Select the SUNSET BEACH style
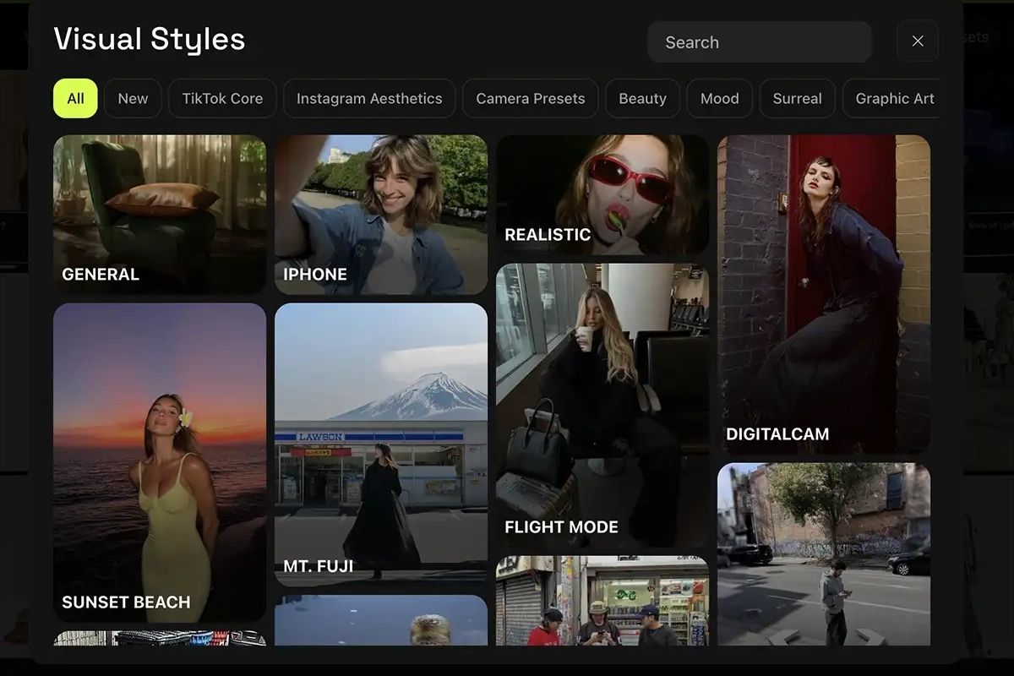The height and width of the screenshot is (676, 1014). click(160, 463)
